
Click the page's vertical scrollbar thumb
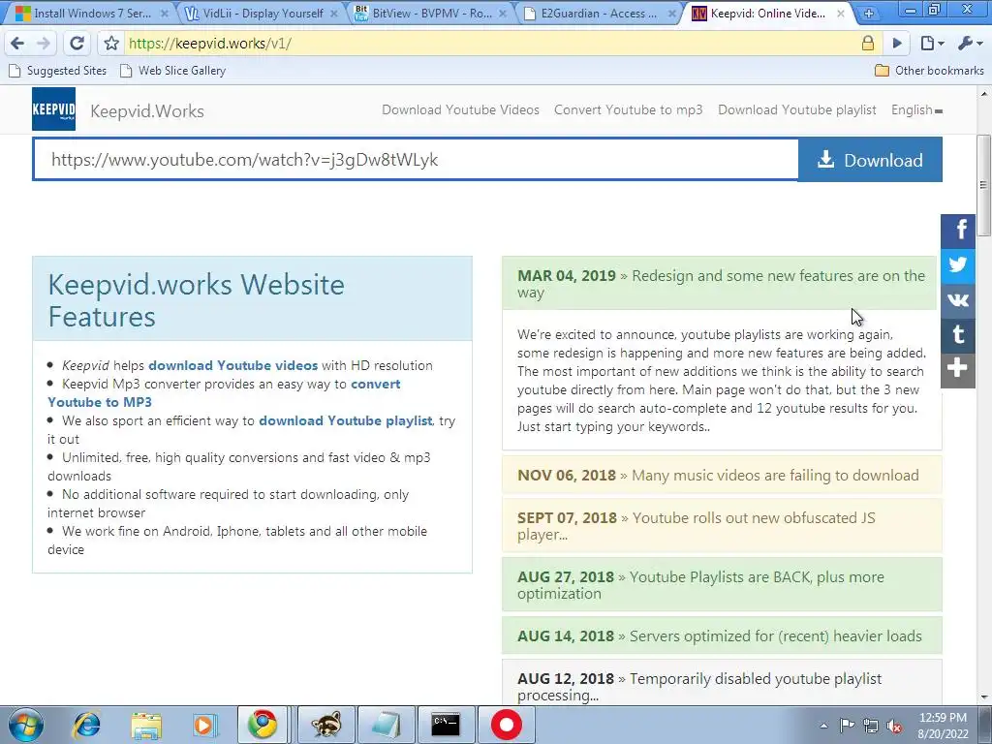pos(984,185)
